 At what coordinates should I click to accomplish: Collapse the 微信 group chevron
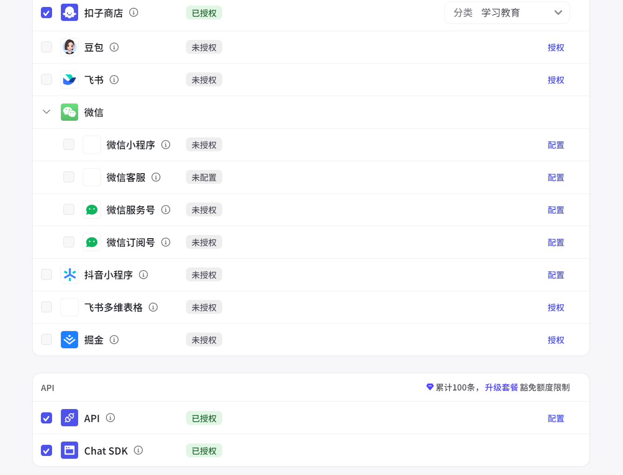46,112
